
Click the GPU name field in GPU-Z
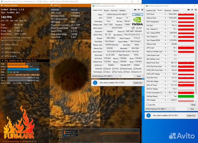117,15
